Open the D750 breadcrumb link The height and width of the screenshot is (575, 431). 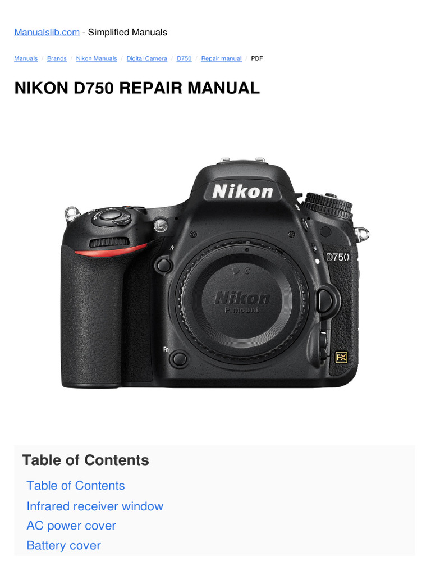pyautogui.click(x=184, y=58)
